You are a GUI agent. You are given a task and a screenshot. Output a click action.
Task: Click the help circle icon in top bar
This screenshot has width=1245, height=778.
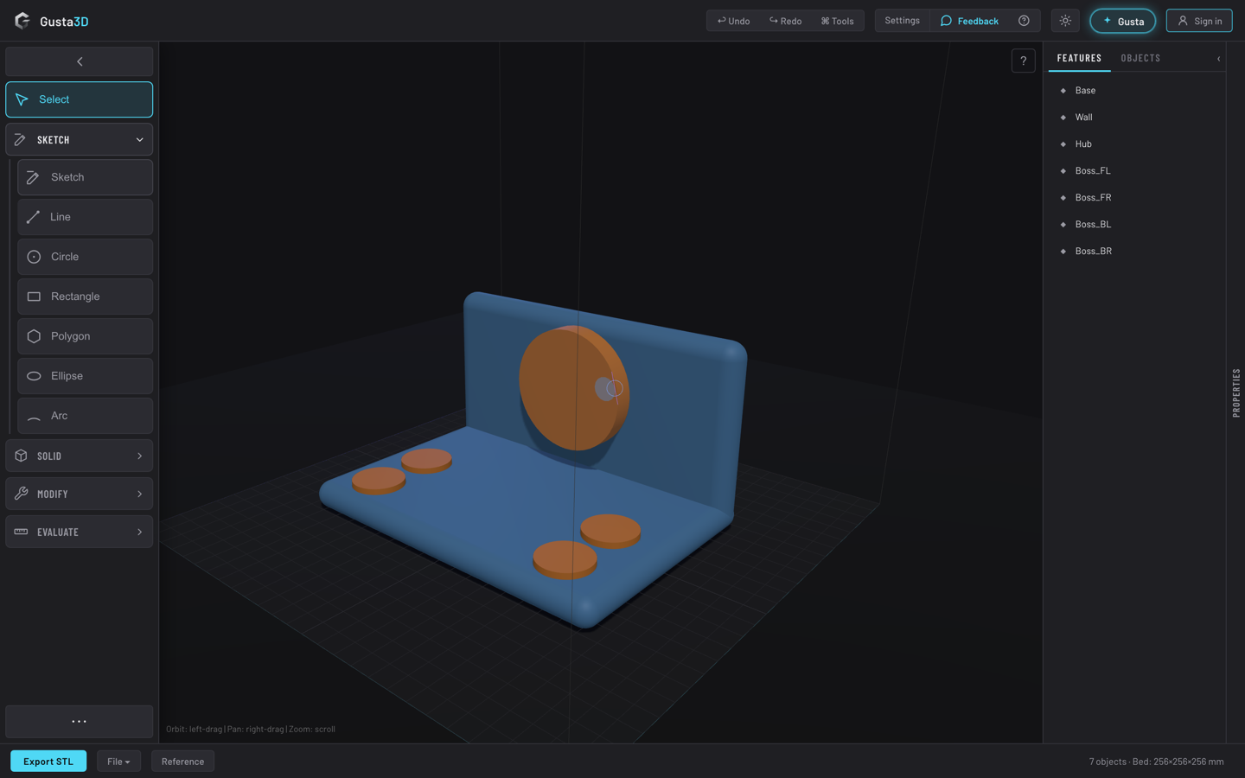click(1024, 21)
